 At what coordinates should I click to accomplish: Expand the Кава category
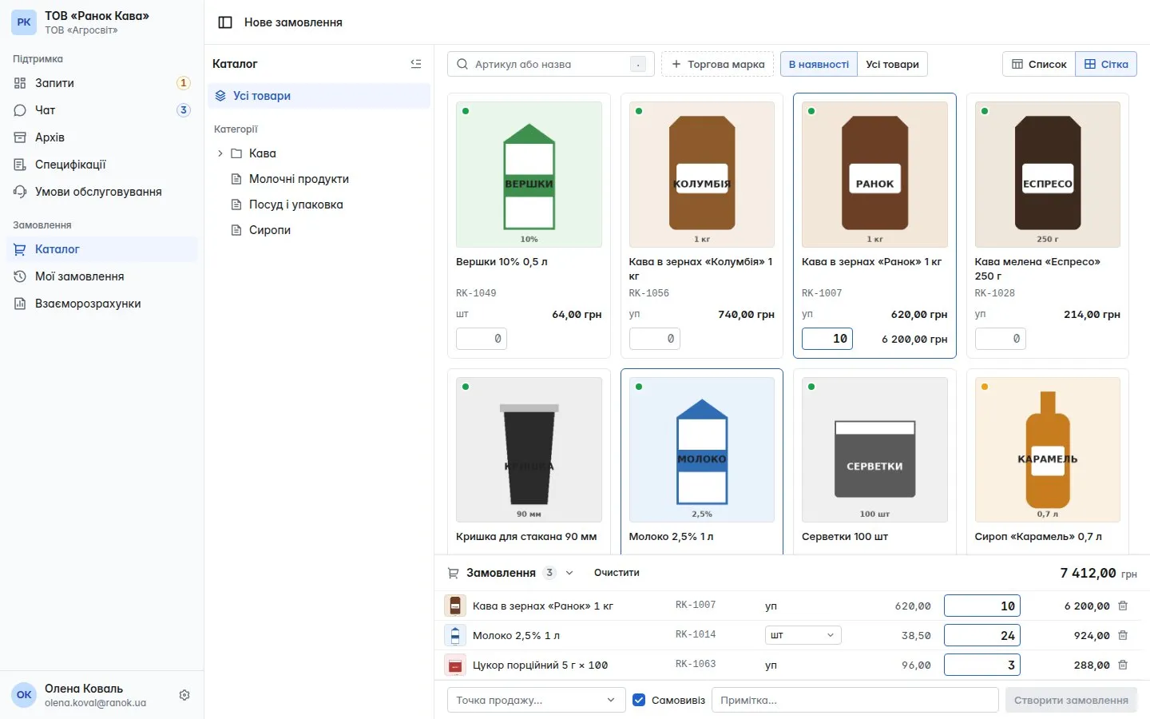click(x=220, y=153)
